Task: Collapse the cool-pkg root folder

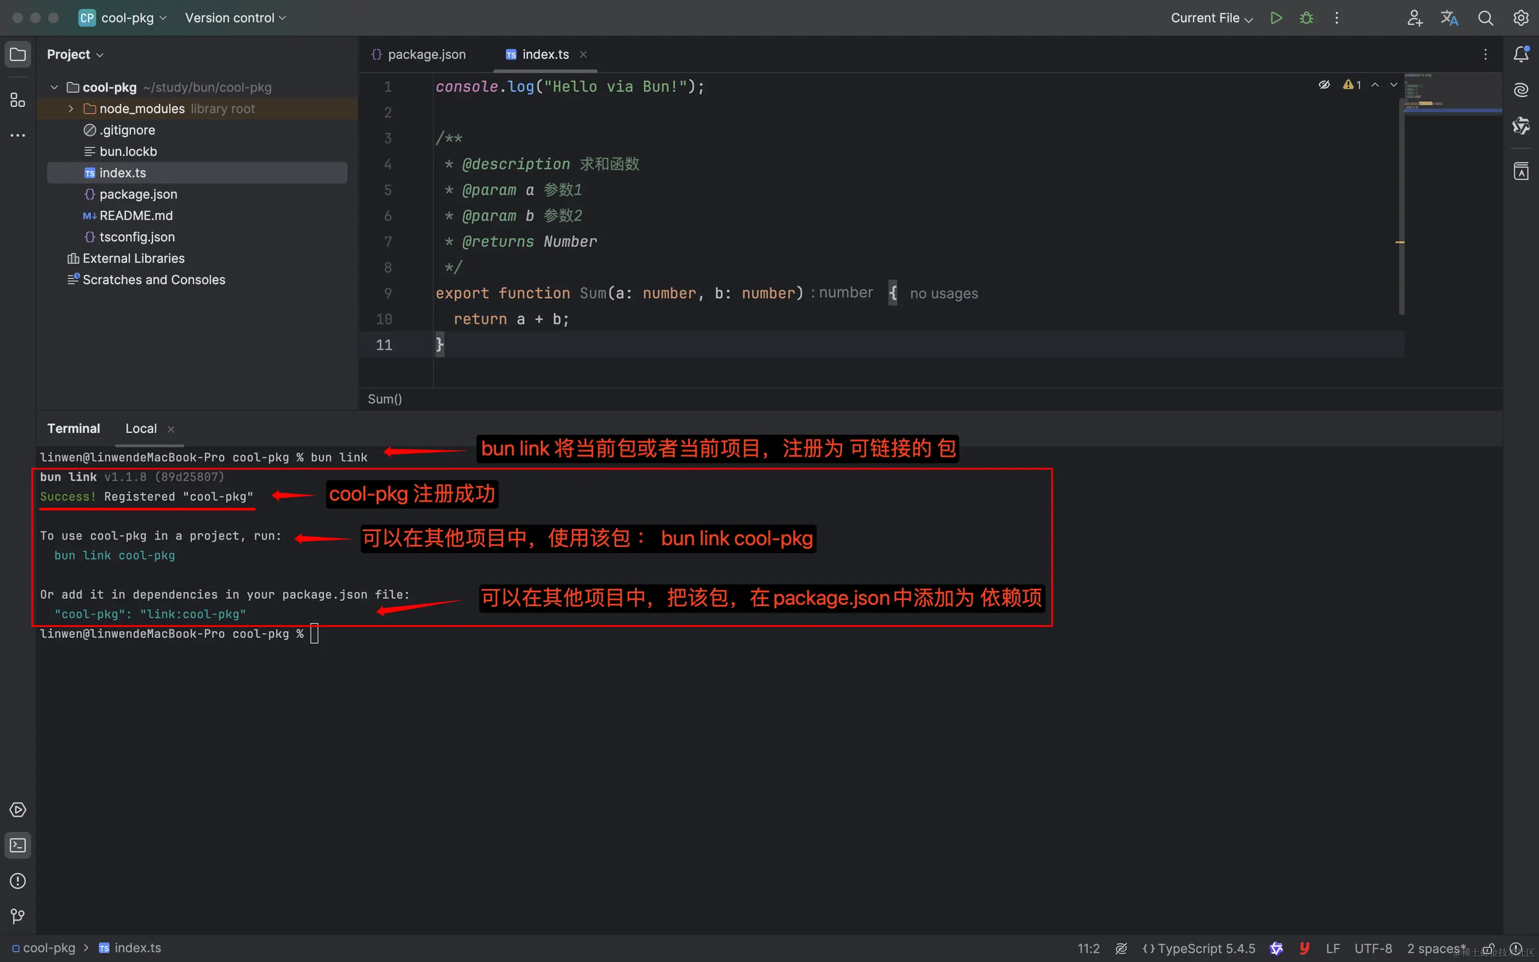Action: (x=54, y=87)
